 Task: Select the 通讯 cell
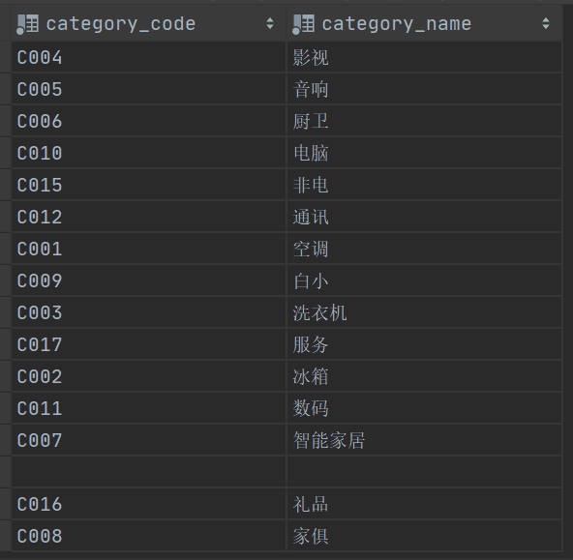(424, 217)
